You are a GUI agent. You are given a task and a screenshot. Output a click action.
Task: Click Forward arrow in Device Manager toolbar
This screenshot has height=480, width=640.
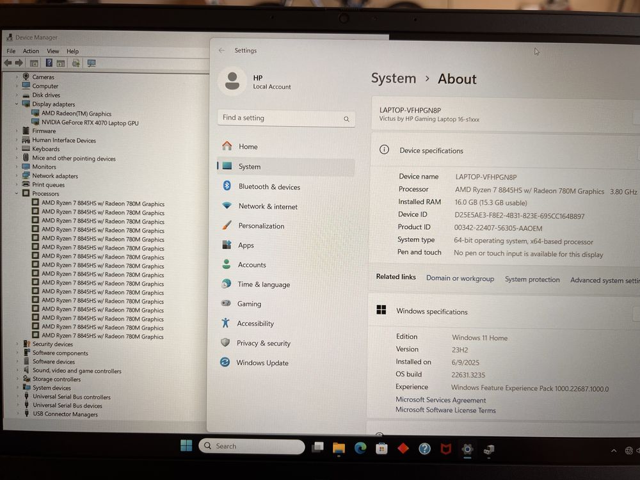[19, 63]
